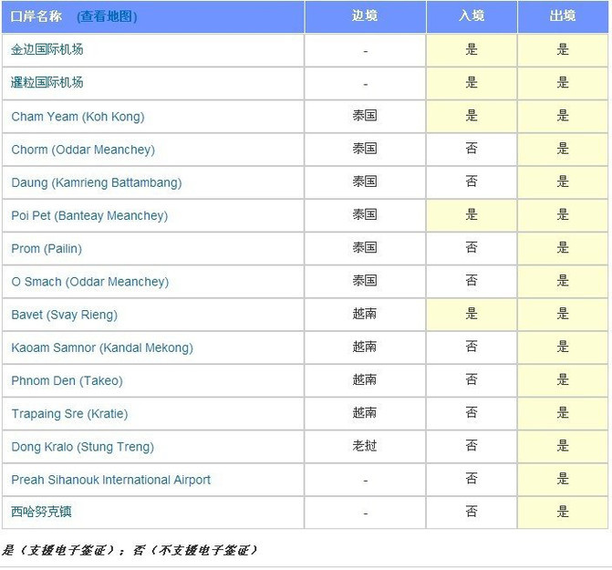This screenshot has width=612, height=570.
Task: Click Bavet (Svay Rieng) link
Action: pyautogui.click(x=64, y=315)
